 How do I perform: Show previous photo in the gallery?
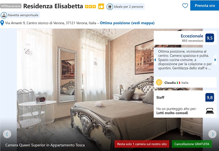[x=7, y=134]
